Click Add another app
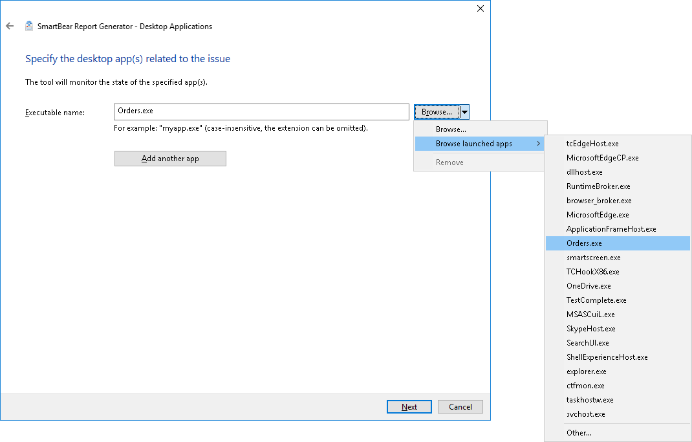Image resolution: width=692 pixels, height=442 pixels. 170,158
